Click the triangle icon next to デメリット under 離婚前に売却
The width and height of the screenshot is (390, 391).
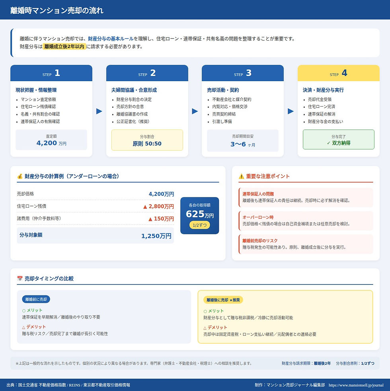coord(24,327)
